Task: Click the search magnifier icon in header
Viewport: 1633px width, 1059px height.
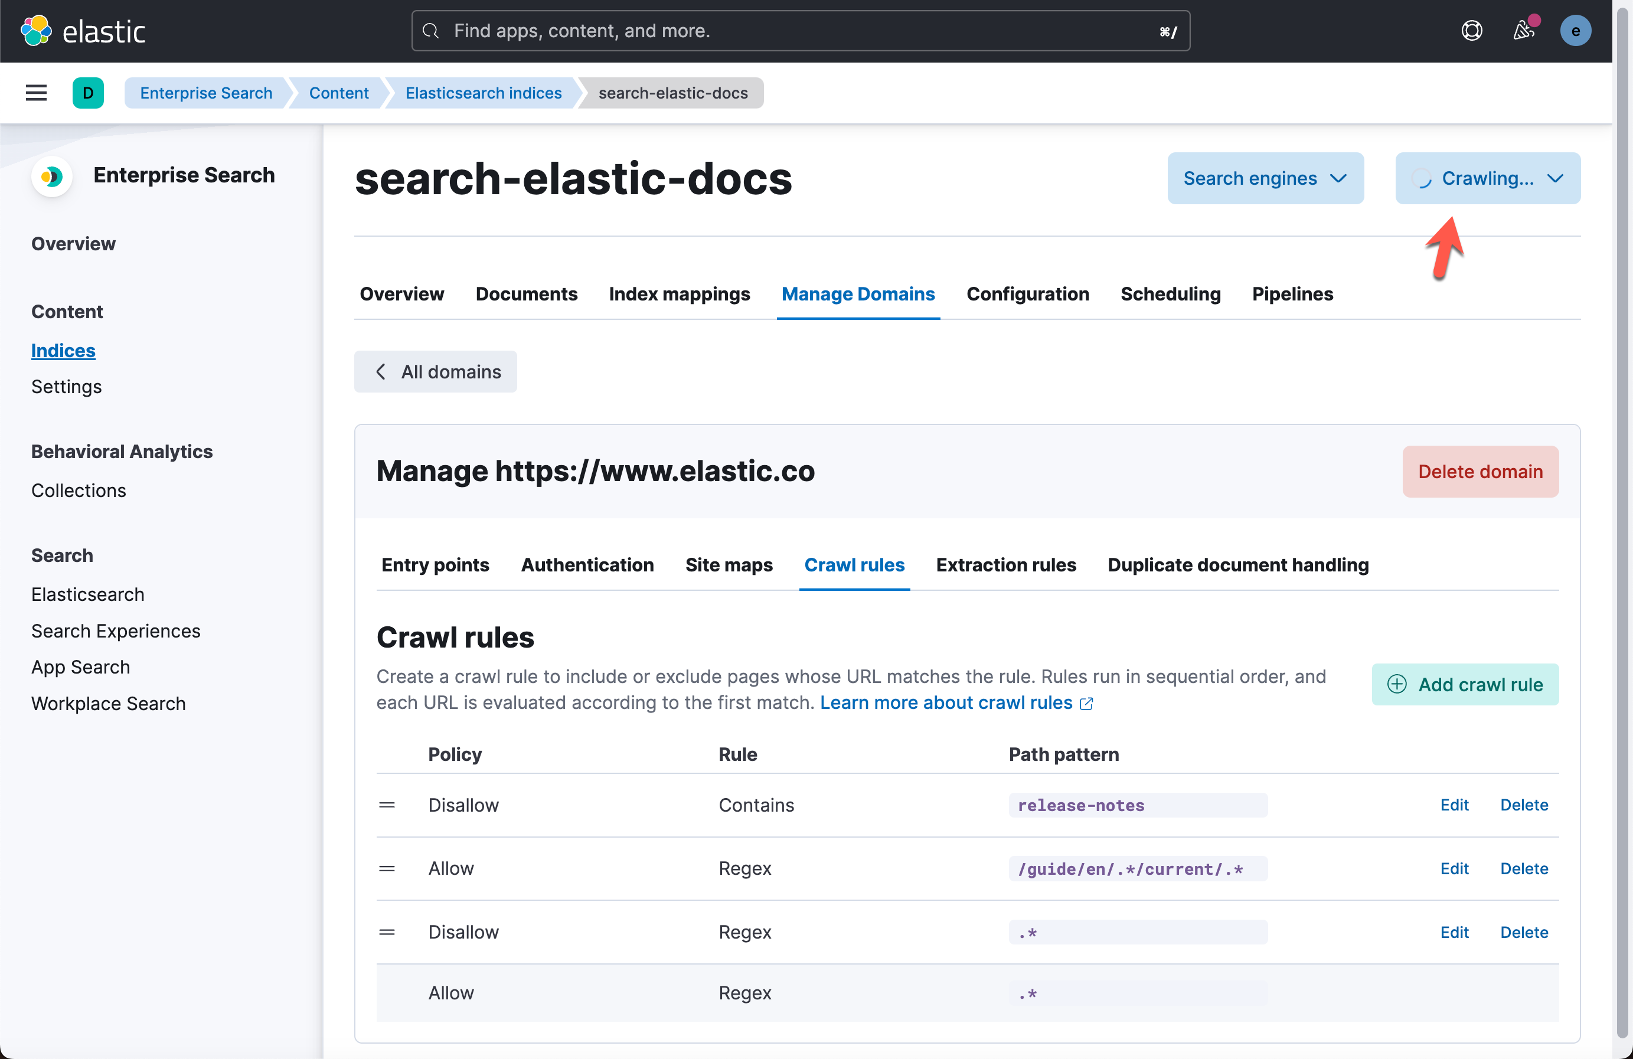Action: 431,31
